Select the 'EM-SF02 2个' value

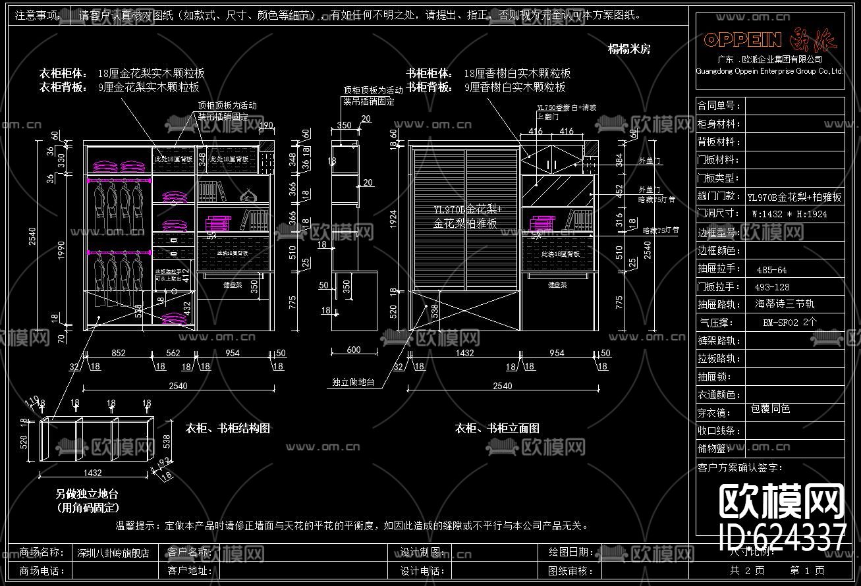tap(790, 323)
